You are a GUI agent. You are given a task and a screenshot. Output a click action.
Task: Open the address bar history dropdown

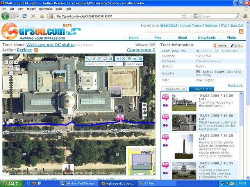[189, 16]
